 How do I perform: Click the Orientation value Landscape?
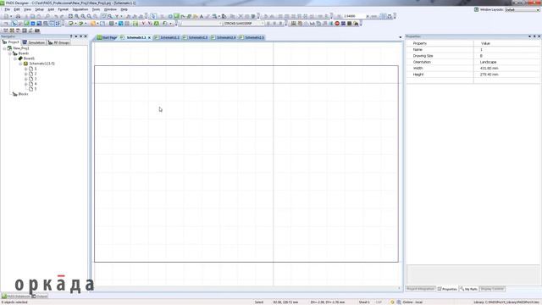click(488, 62)
